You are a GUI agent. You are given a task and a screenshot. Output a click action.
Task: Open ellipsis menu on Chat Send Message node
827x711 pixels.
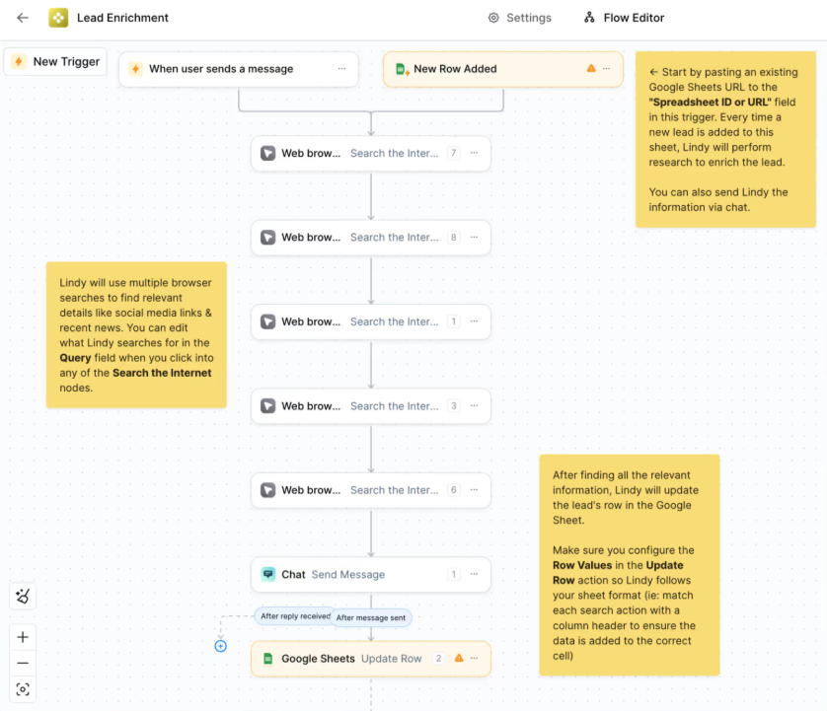tap(474, 574)
